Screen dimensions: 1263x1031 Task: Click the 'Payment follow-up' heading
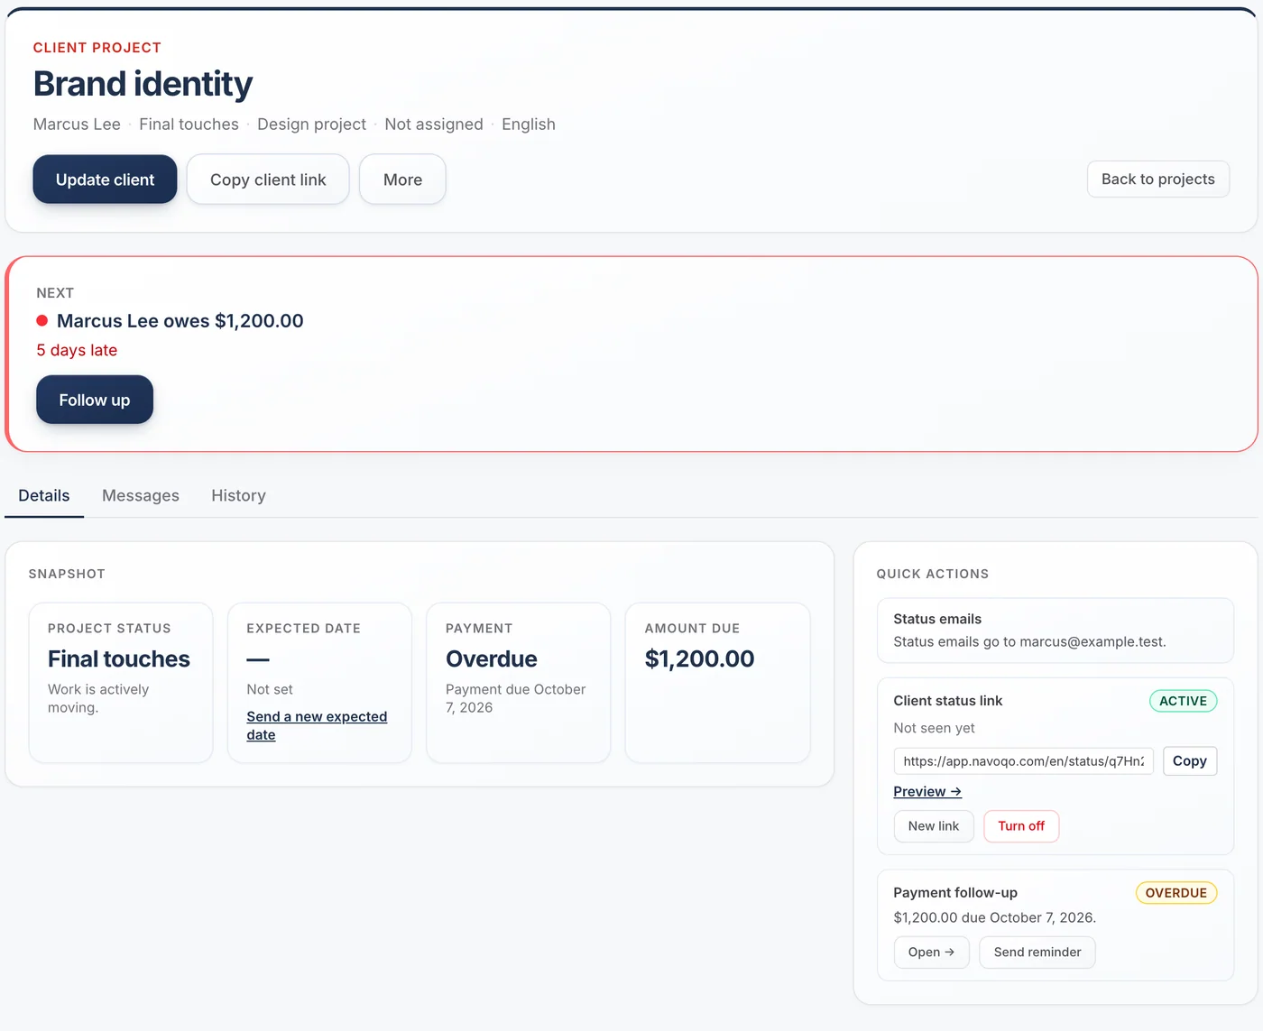click(x=955, y=892)
